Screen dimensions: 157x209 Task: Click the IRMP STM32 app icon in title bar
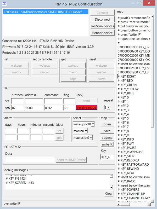click(4, 4)
